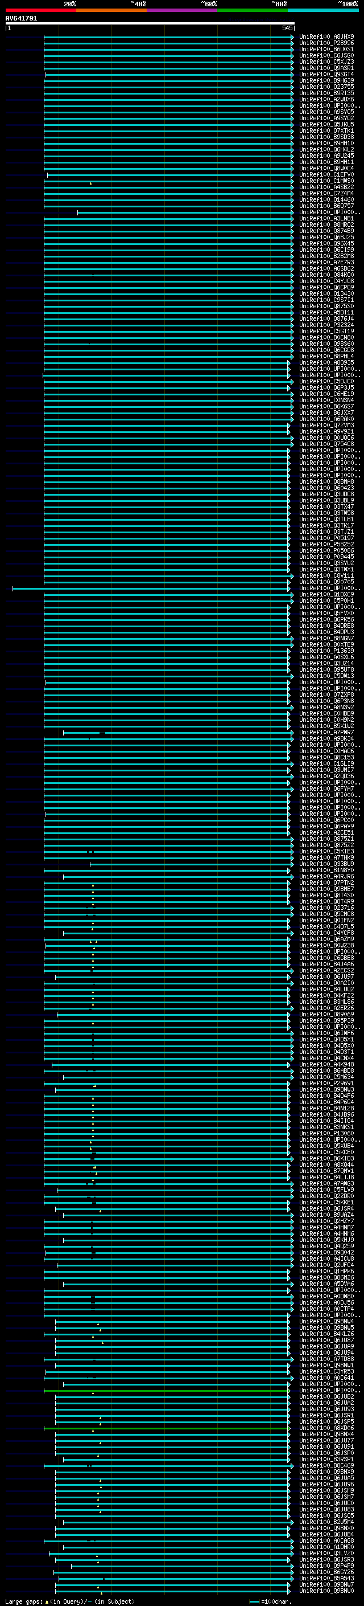
Task: Select the UniRef100_B9H639 label
Action: coord(326,80)
